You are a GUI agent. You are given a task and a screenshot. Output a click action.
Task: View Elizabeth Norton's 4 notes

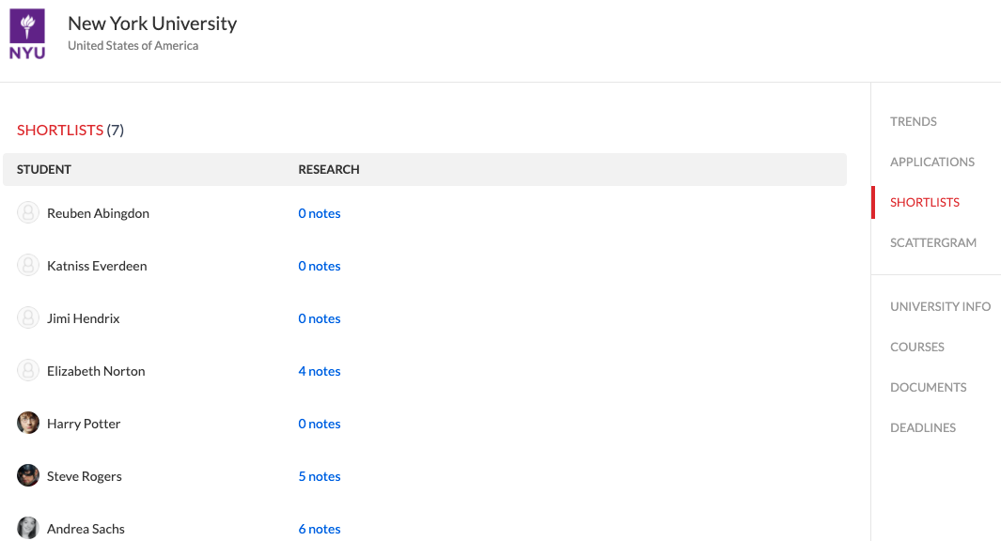click(x=320, y=371)
